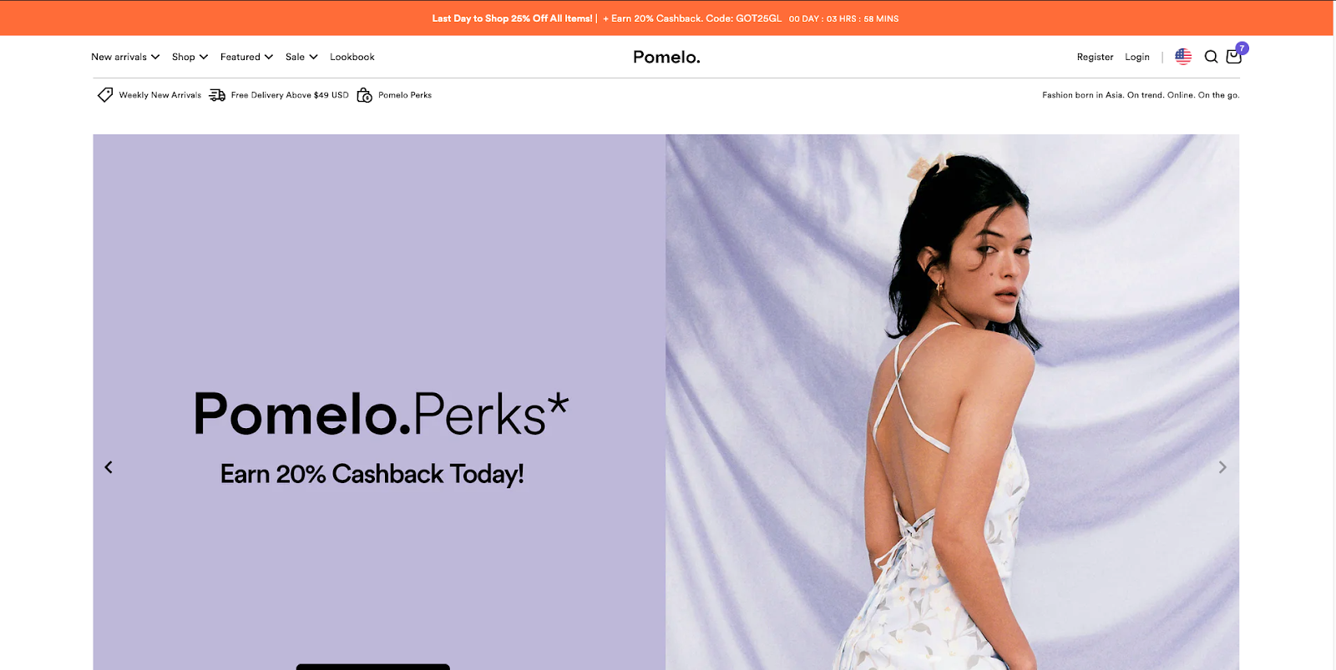Click the orange promo banner text

coord(607,18)
